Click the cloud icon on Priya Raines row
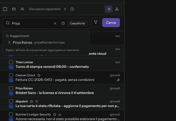This screenshot has height=121, width=176. 11,94
